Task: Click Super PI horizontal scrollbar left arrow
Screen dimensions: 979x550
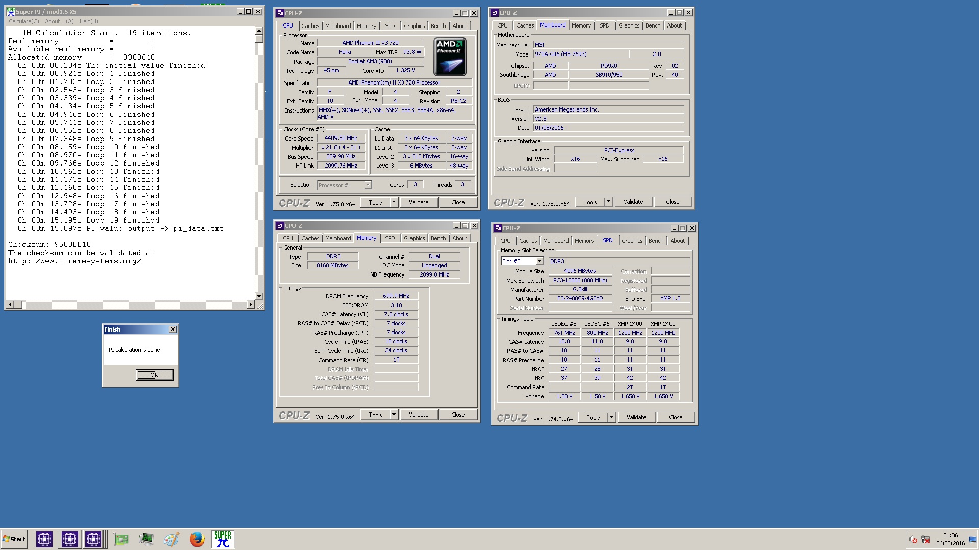Action: click(x=10, y=305)
